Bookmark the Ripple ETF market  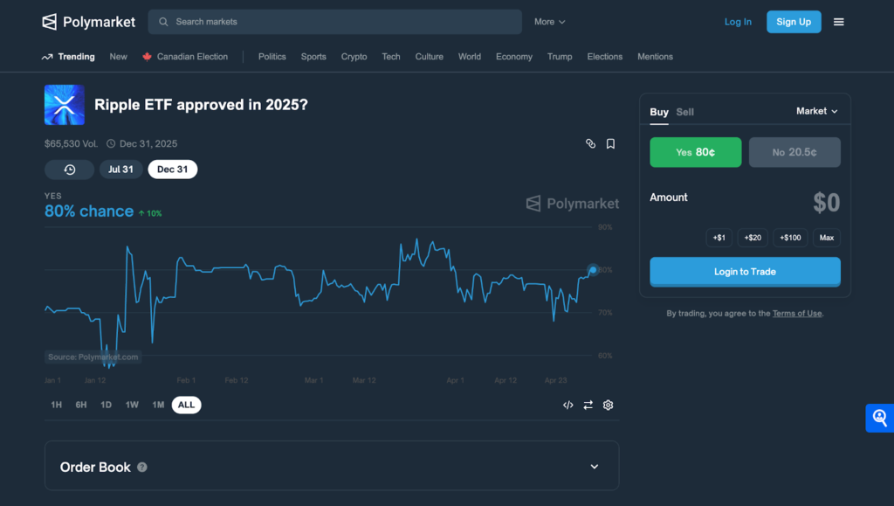click(610, 143)
